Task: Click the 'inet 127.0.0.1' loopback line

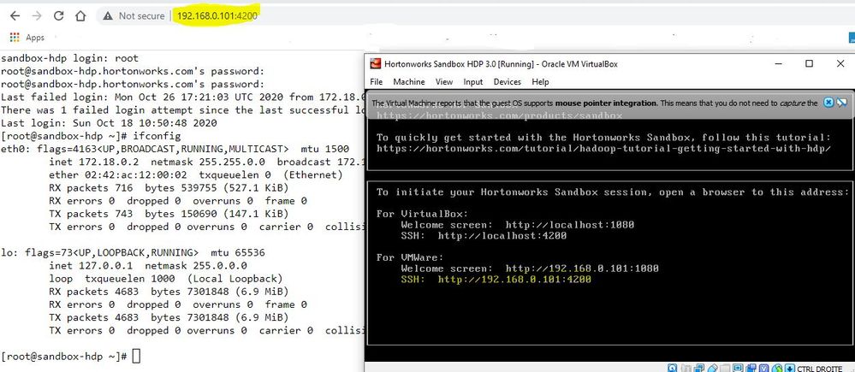Action: tap(148, 265)
